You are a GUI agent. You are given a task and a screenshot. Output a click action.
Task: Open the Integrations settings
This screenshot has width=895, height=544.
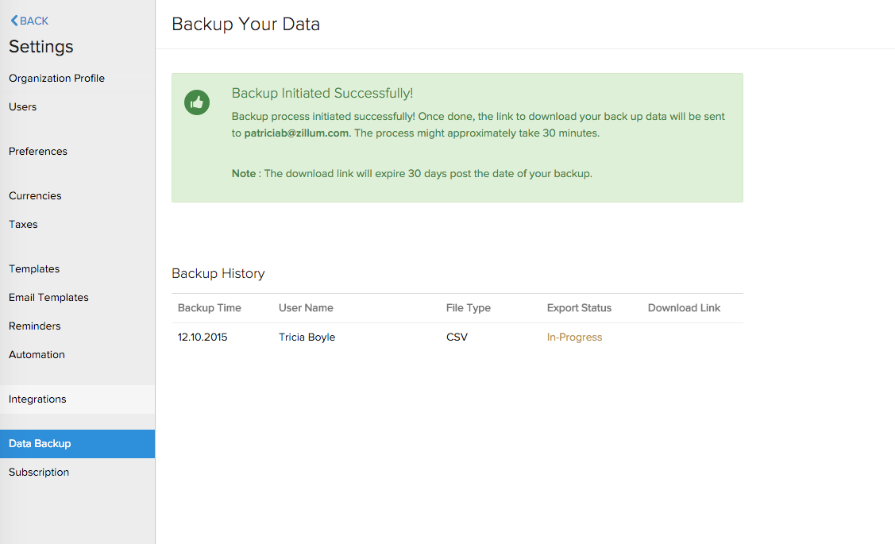(37, 399)
